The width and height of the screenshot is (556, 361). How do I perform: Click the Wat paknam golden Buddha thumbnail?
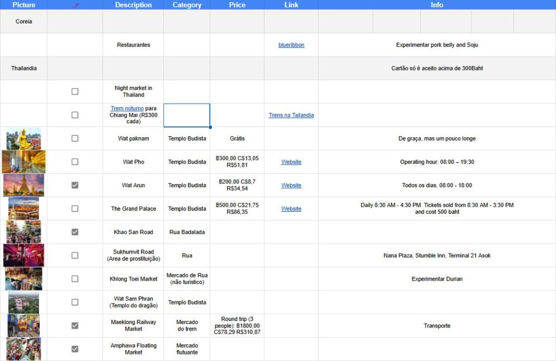coord(23,138)
